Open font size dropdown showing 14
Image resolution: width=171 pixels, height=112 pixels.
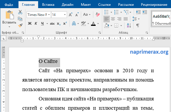point(65,15)
